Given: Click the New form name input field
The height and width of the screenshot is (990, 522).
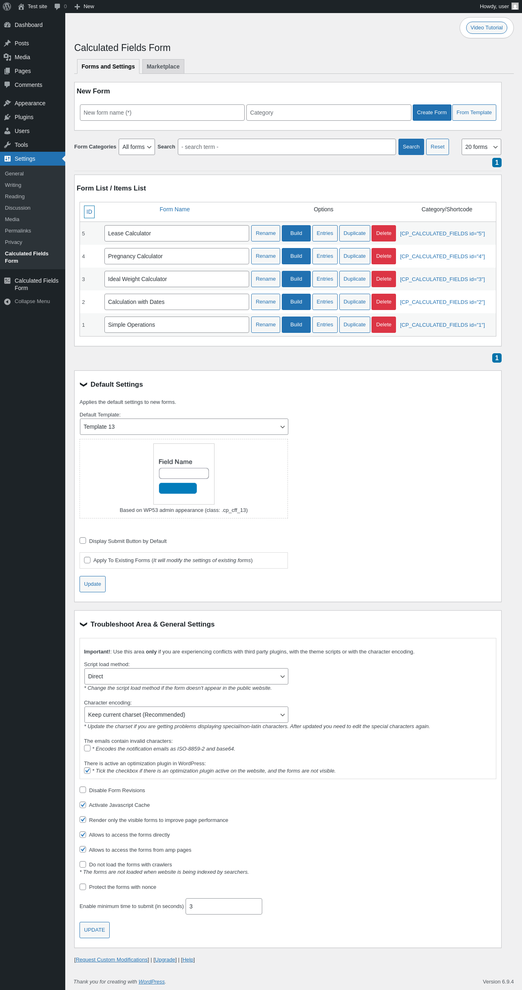Looking at the screenshot, I should 162,113.
